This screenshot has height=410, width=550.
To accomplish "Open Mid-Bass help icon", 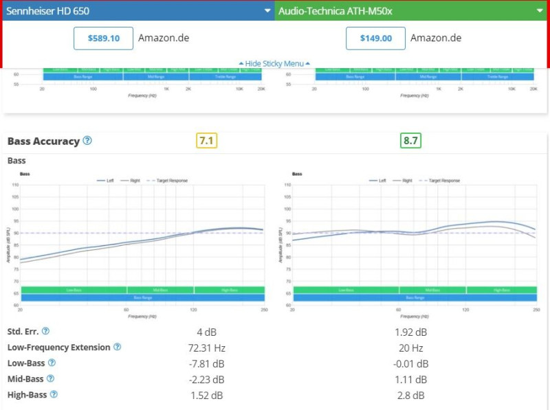I will coord(50,378).
